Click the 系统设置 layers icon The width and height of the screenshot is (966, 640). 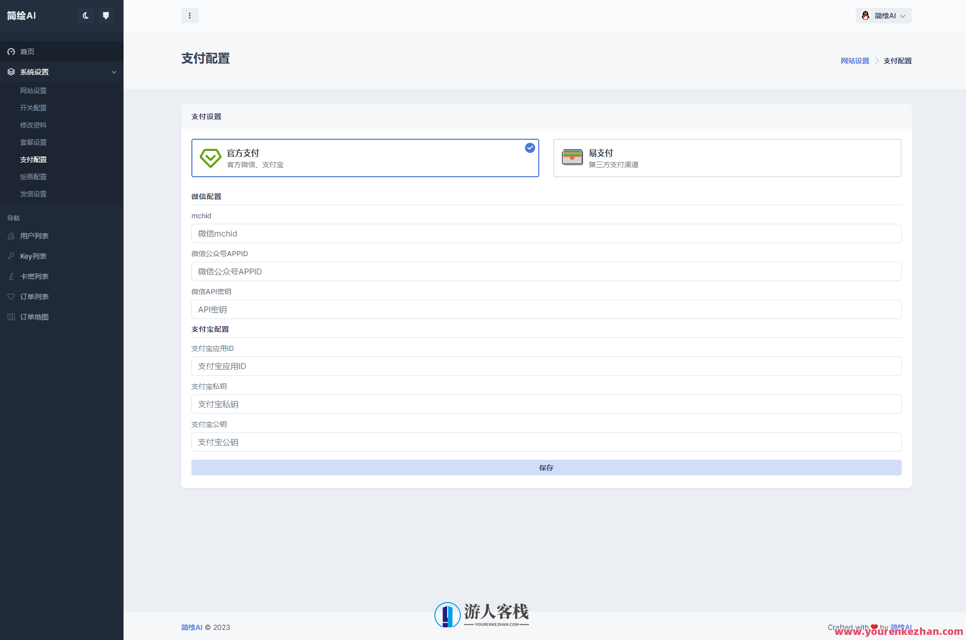[x=11, y=72]
